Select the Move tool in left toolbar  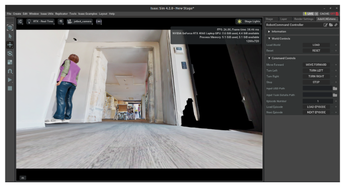pos(10,45)
